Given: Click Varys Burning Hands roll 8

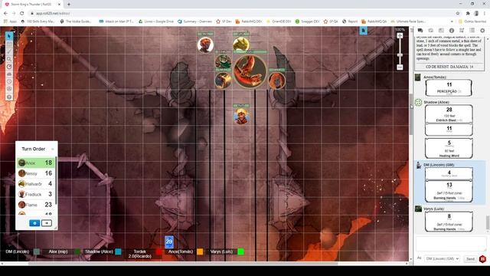Looking at the screenshot, I should [x=449, y=222].
